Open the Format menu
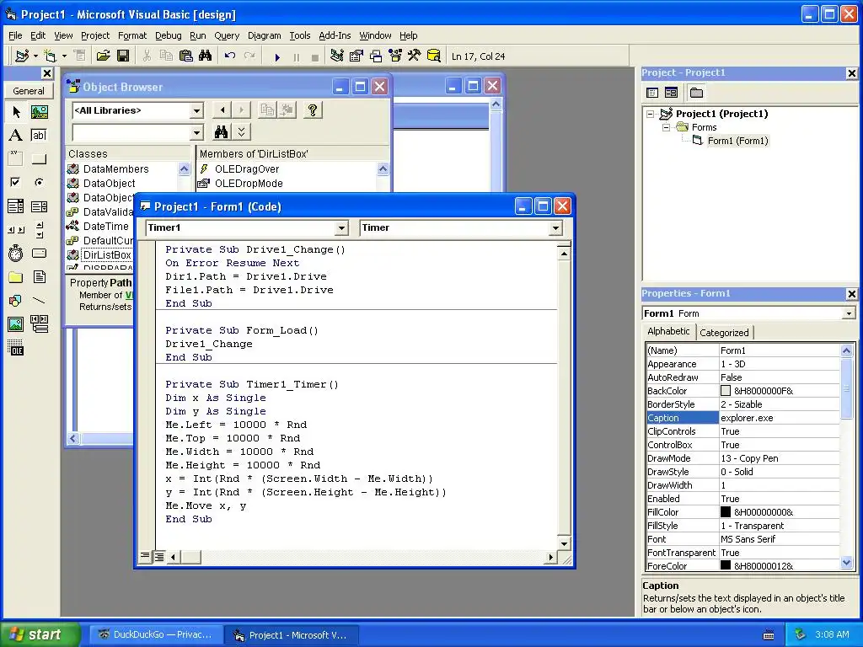 (132, 35)
